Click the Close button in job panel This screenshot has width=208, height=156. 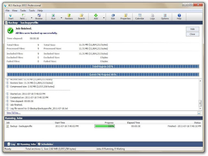192,34
